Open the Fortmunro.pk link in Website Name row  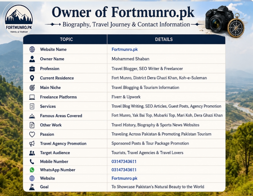[125, 49]
